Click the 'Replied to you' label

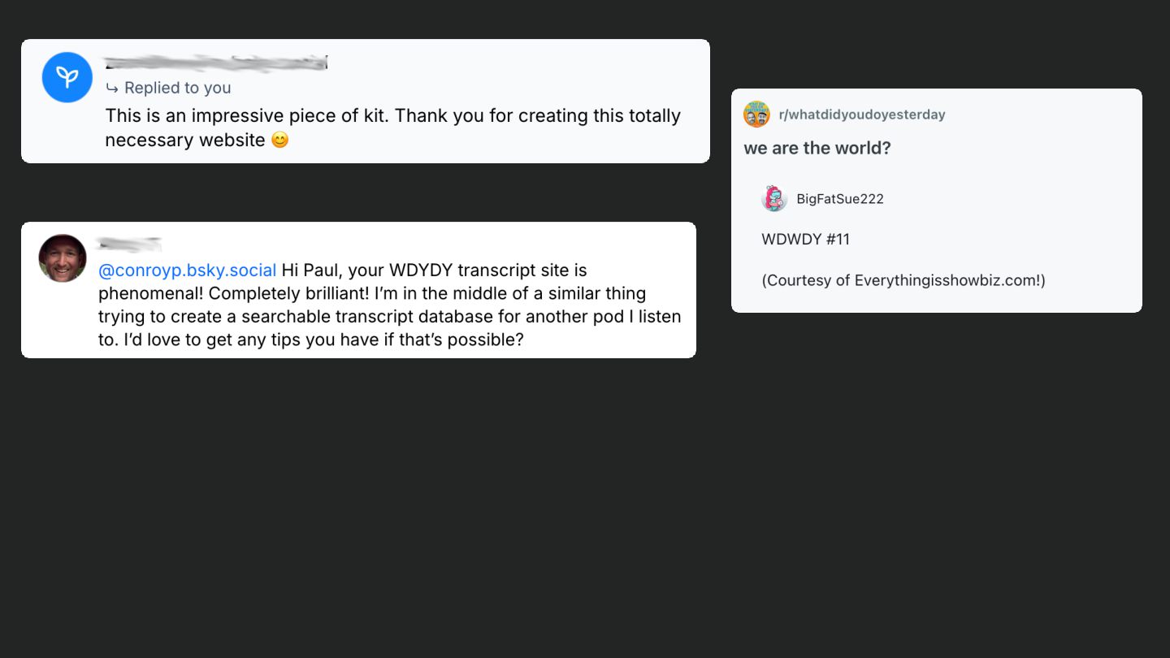(177, 88)
